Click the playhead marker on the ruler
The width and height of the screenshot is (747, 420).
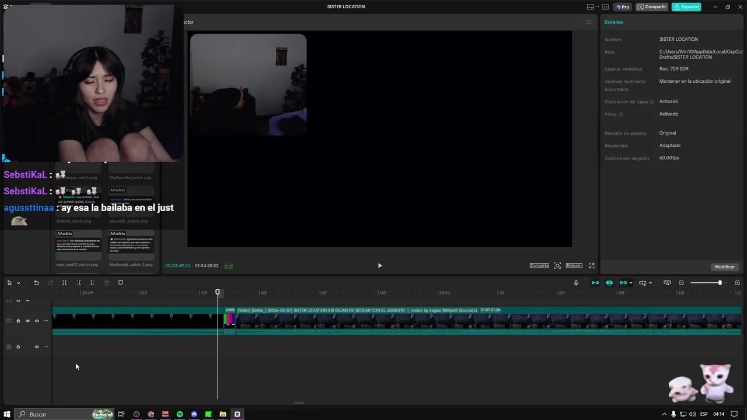pyautogui.click(x=218, y=292)
